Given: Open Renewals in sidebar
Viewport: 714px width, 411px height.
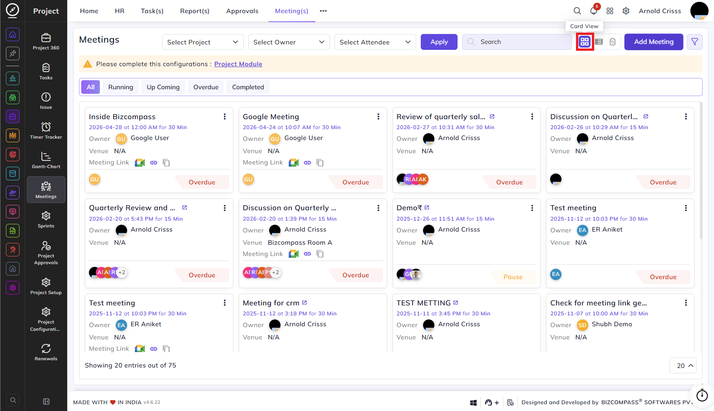Looking at the screenshot, I should pyautogui.click(x=46, y=352).
